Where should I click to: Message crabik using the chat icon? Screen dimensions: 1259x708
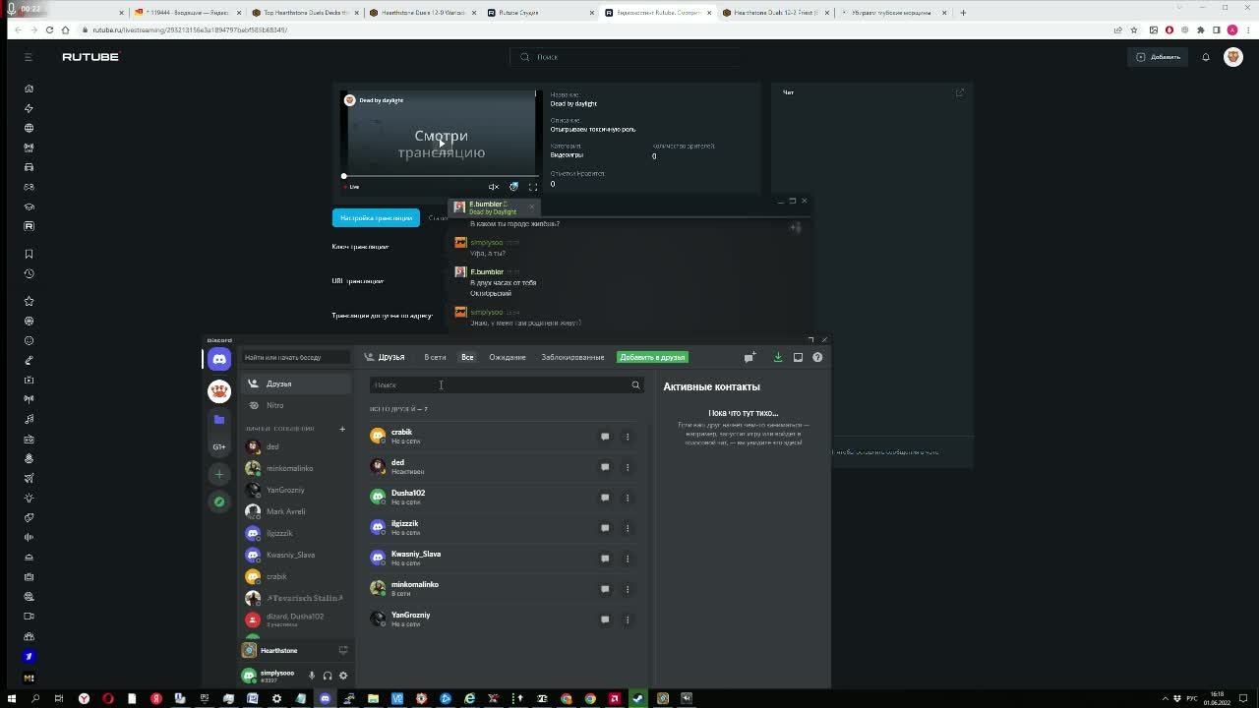coord(605,436)
